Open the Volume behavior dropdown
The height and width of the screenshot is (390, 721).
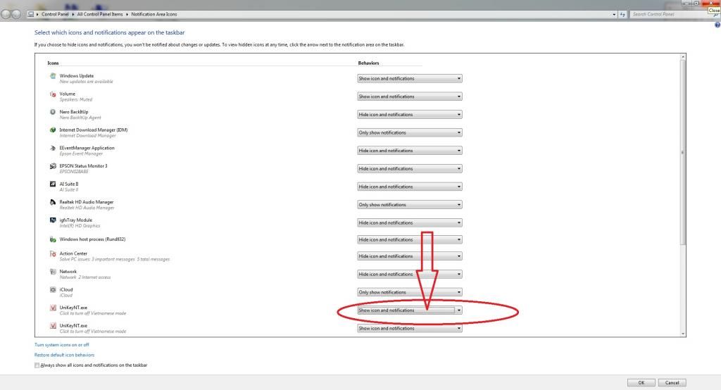[410, 96]
